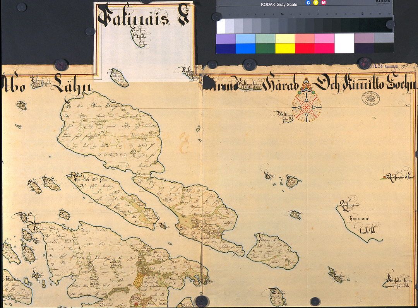Pick the dark purple color patch

tap(364, 48)
